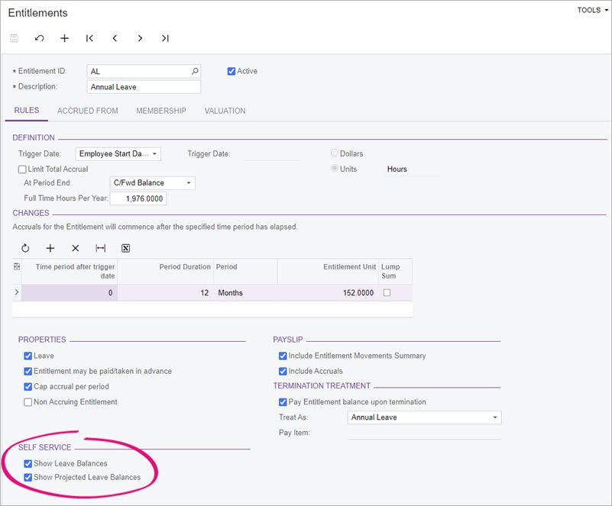
Task: Navigate to the next entitlement record
Action: pyautogui.click(x=140, y=38)
